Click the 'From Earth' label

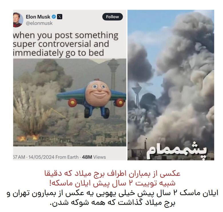[x=67, y=157]
